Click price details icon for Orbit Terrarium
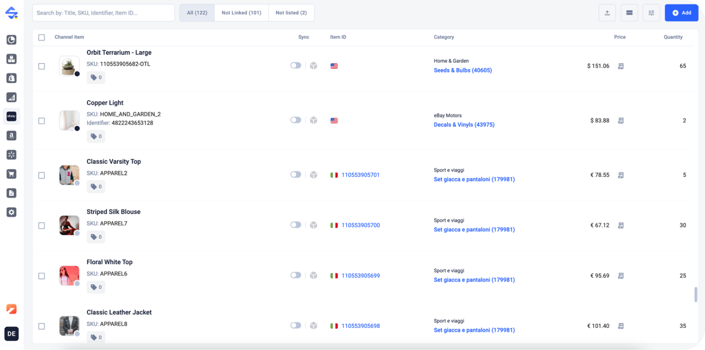Screen dimensions: 705x350 click(621, 66)
